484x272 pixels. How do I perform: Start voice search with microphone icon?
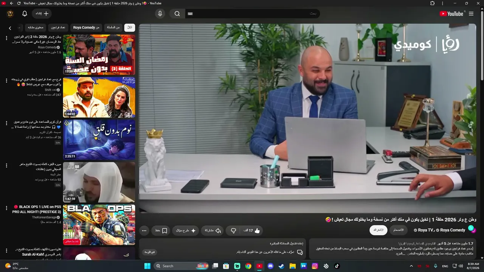pos(160,14)
